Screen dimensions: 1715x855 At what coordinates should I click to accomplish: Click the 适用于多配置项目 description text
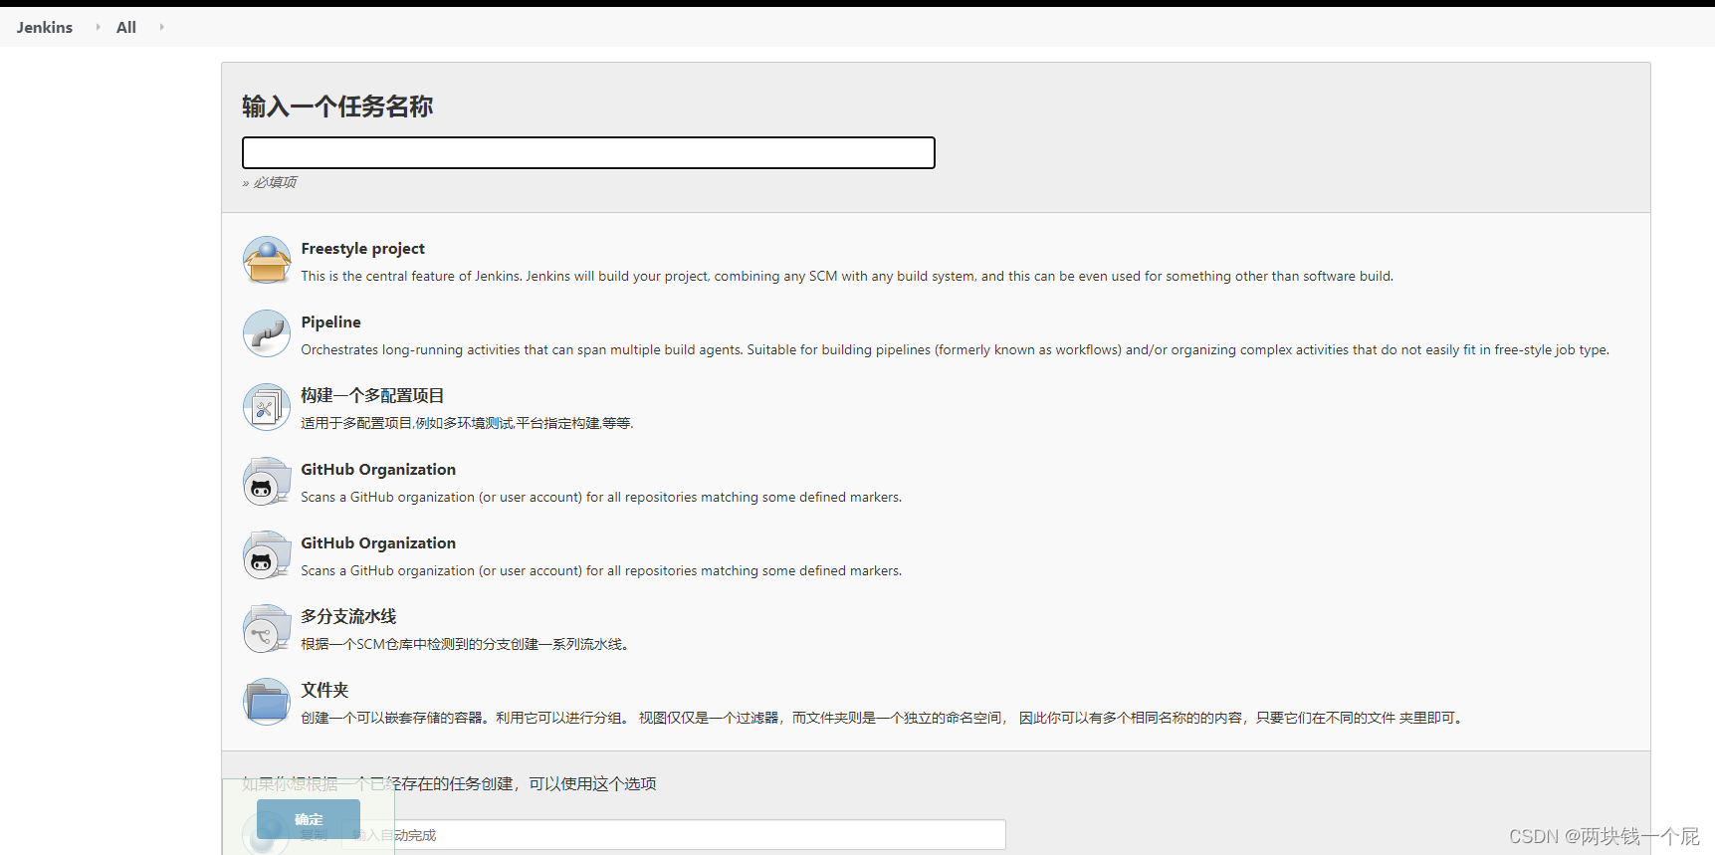click(x=467, y=423)
